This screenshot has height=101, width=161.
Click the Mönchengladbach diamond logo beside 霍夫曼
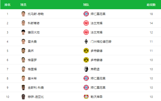(86, 42)
